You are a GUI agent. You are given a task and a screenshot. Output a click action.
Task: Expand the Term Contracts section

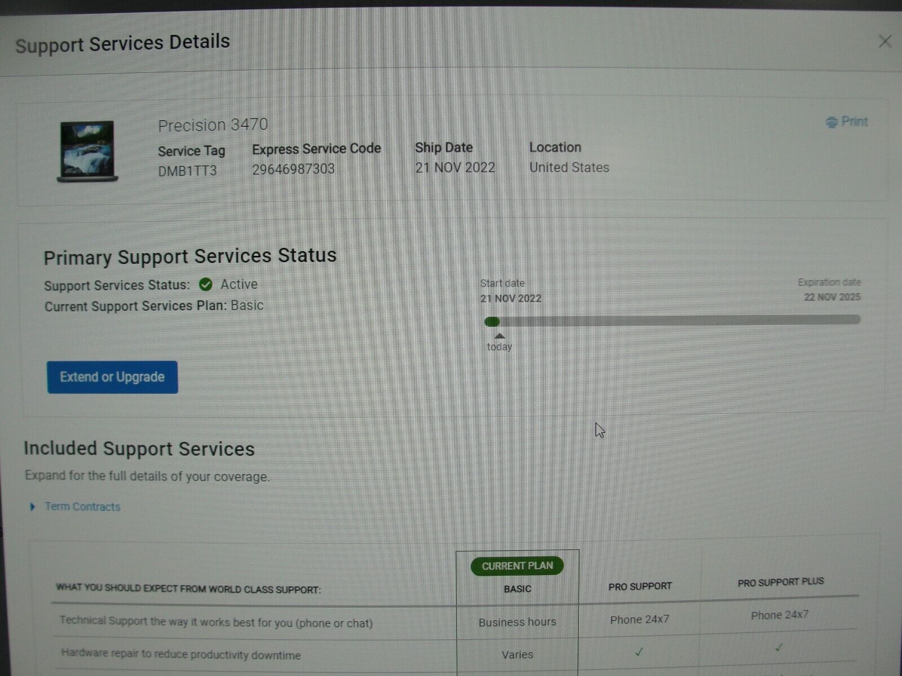pos(33,506)
